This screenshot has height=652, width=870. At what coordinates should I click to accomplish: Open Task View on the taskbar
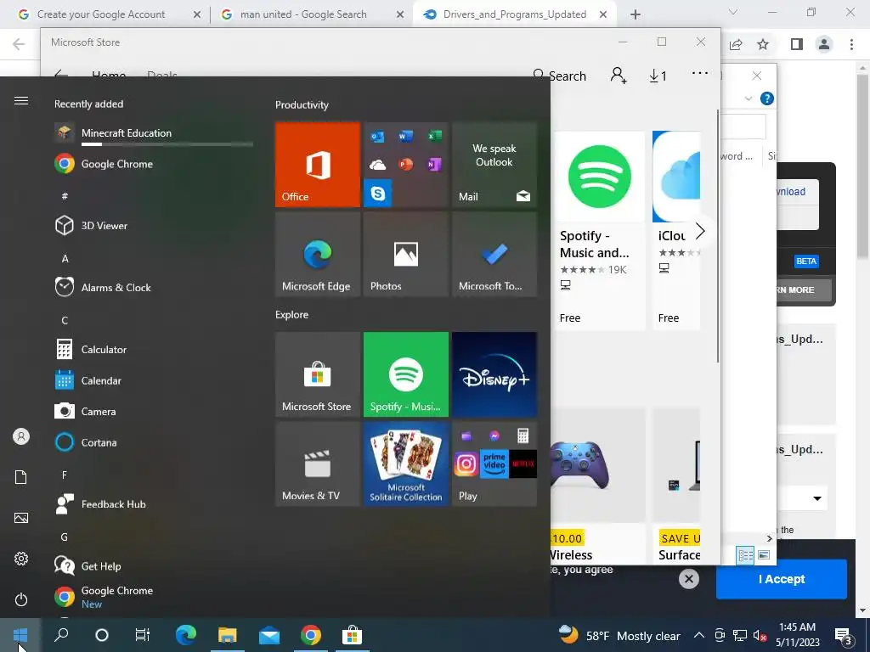pos(143,635)
